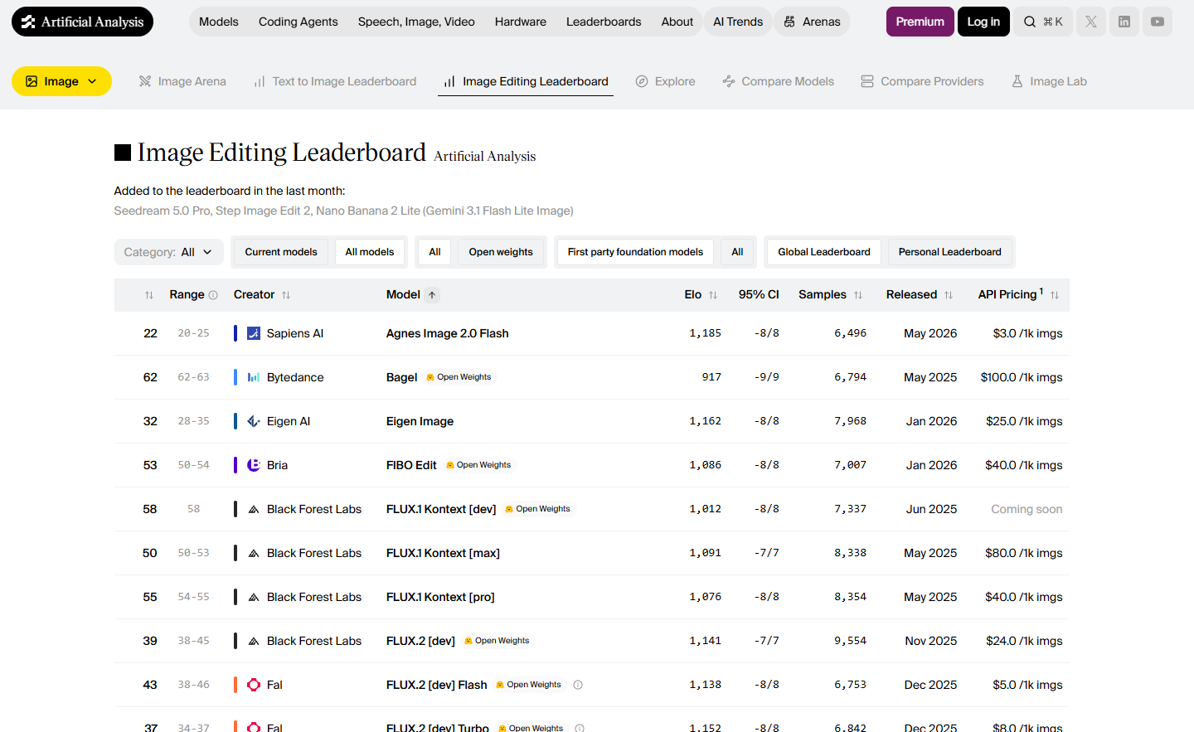Click the search box with ⌘K

coord(1043,22)
